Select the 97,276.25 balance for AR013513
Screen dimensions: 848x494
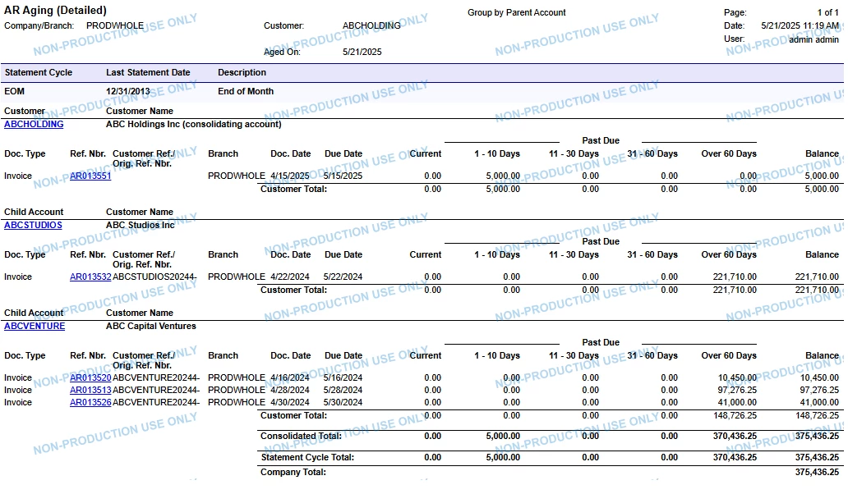[819, 391]
